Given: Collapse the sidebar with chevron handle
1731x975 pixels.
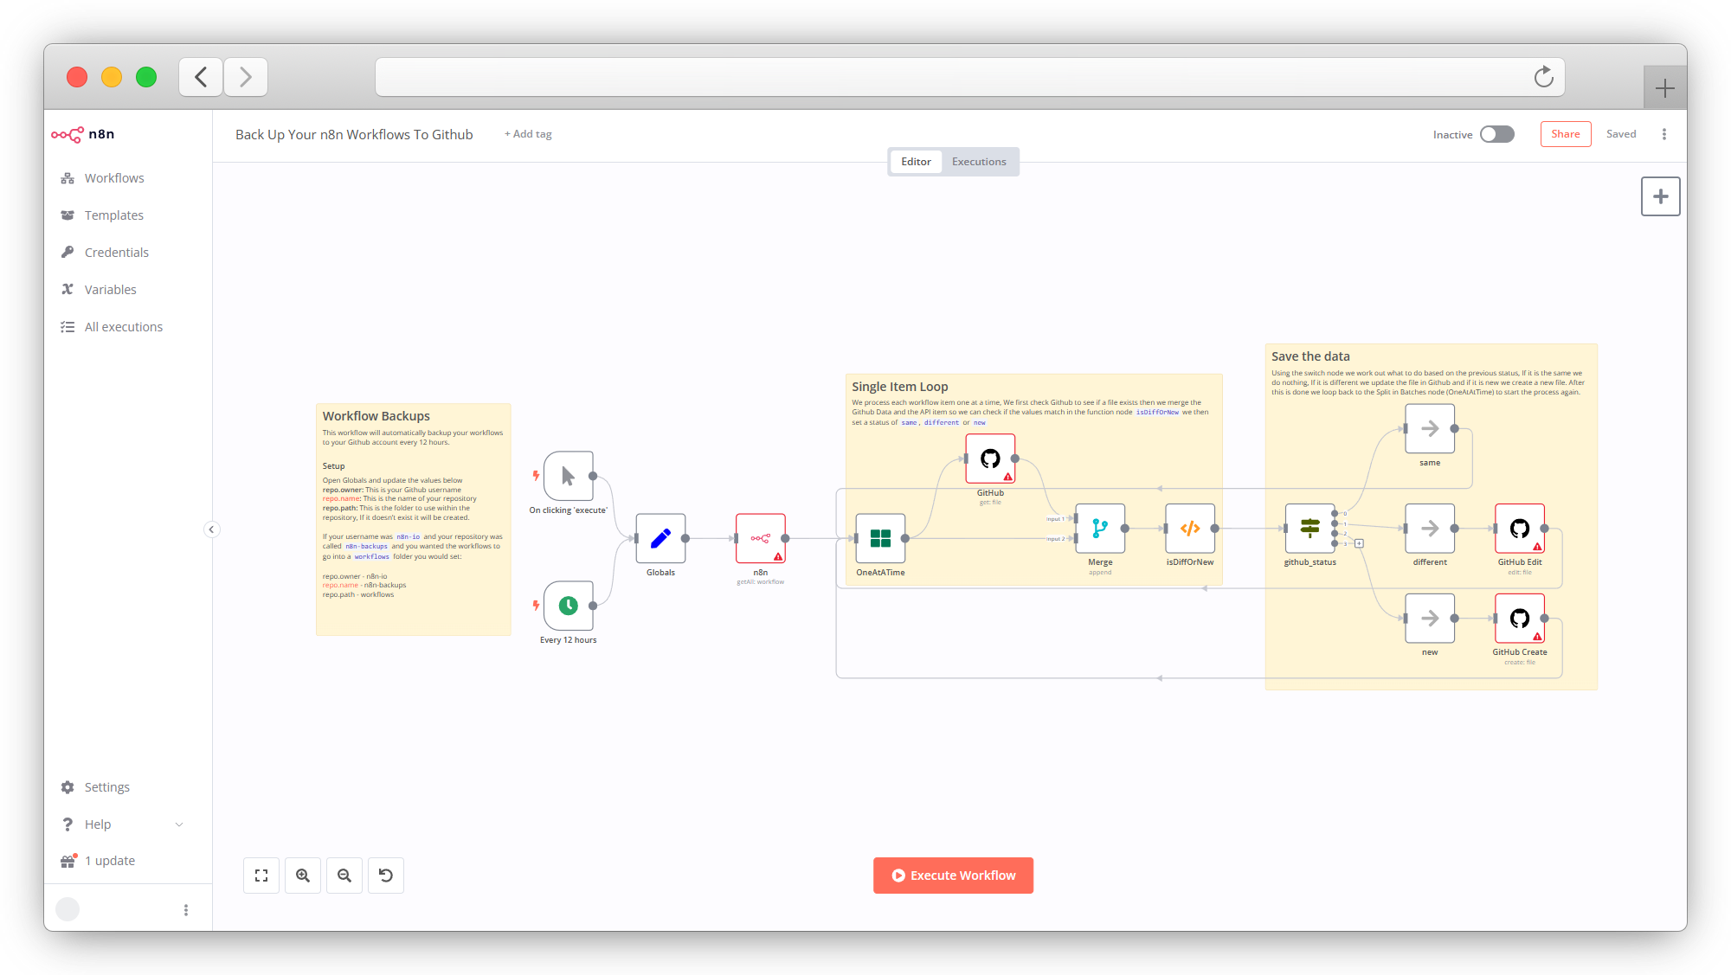Looking at the screenshot, I should point(211,529).
